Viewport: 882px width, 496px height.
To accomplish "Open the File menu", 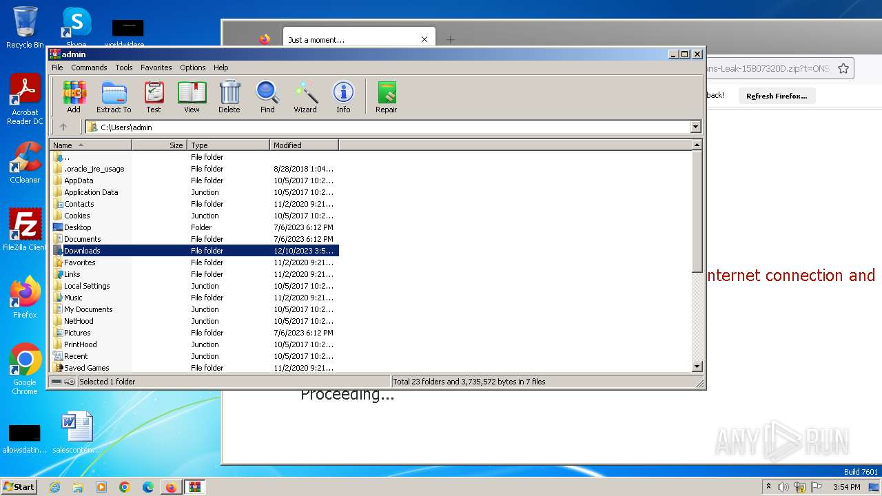I will [x=57, y=68].
